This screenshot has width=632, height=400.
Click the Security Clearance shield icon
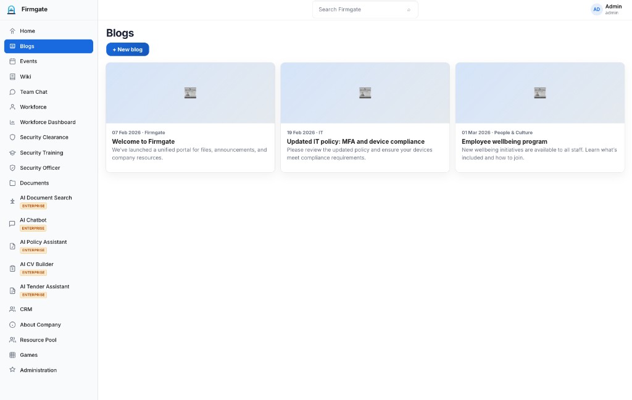(12, 137)
